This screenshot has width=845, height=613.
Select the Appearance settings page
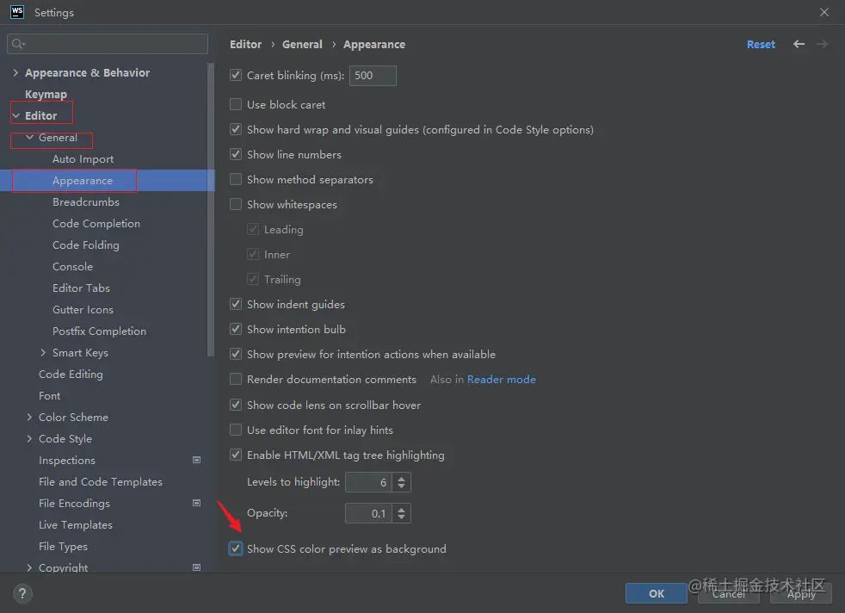click(83, 181)
